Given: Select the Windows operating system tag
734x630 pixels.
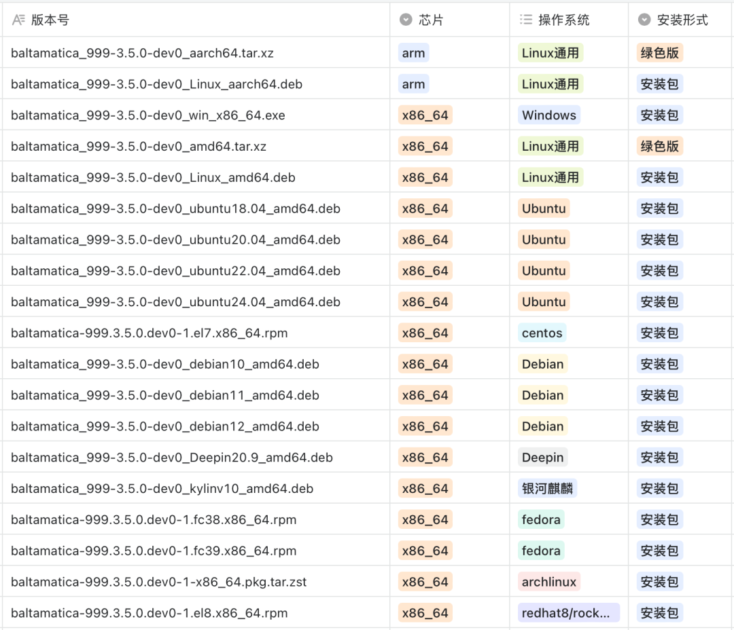Looking at the screenshot, I should (x=548, y=115).
